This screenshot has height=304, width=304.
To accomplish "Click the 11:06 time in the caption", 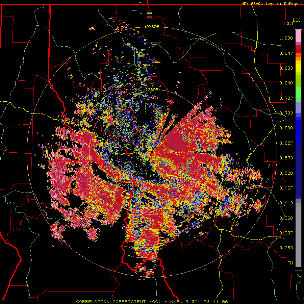I will tap(221, 302).
